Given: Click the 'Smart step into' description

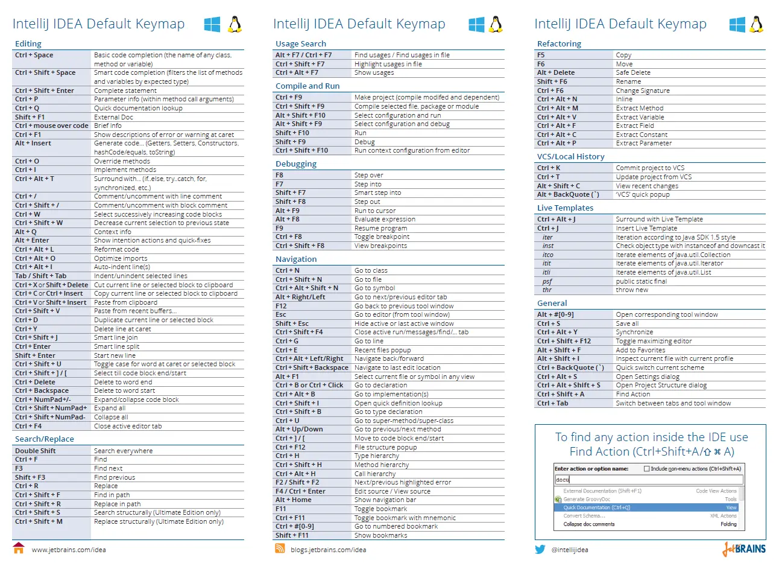Looking at the screenshot, I should pos(378,193).
